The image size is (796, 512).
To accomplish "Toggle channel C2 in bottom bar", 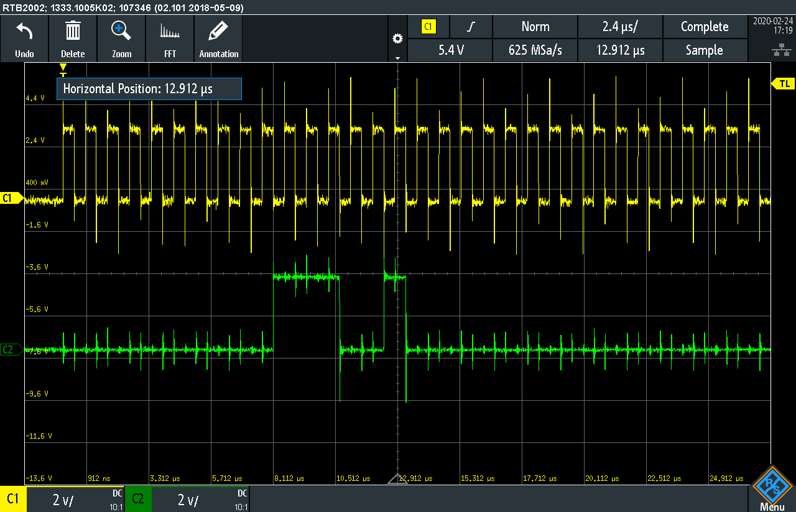I will 138,500.
